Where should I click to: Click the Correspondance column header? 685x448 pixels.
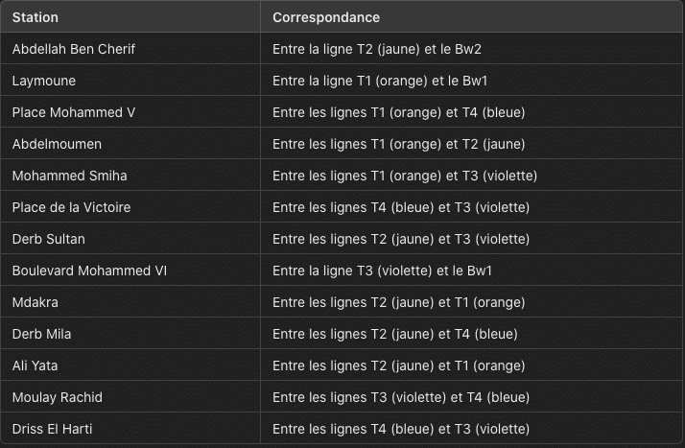click(x=326, y=17)
